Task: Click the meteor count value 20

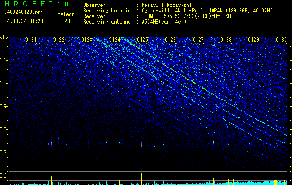Action: click(x=67, y=21)
